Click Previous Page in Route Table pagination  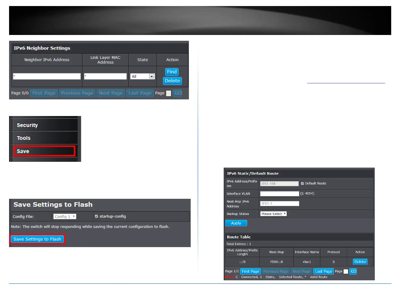pos(276,272)
